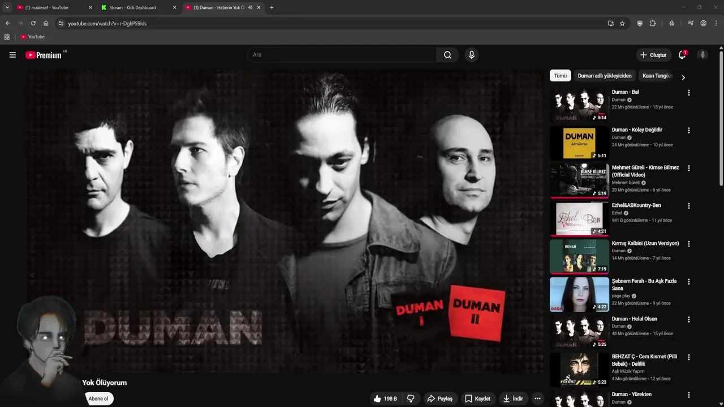Focus the Ara search field

[341, 55]
